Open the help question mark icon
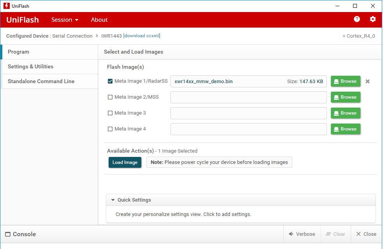The width and height of the screenshot is (383, 249). (x=357, y=19)
